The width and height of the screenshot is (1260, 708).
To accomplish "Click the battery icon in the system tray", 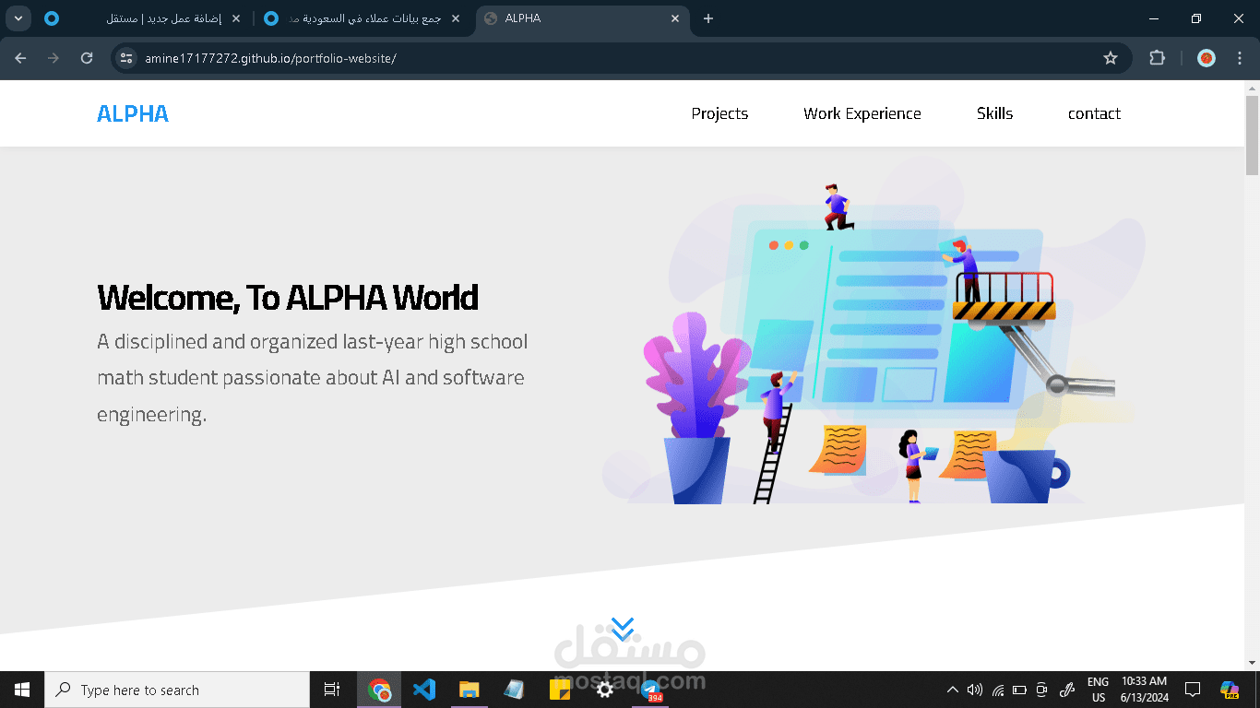I will point(1018,689).
